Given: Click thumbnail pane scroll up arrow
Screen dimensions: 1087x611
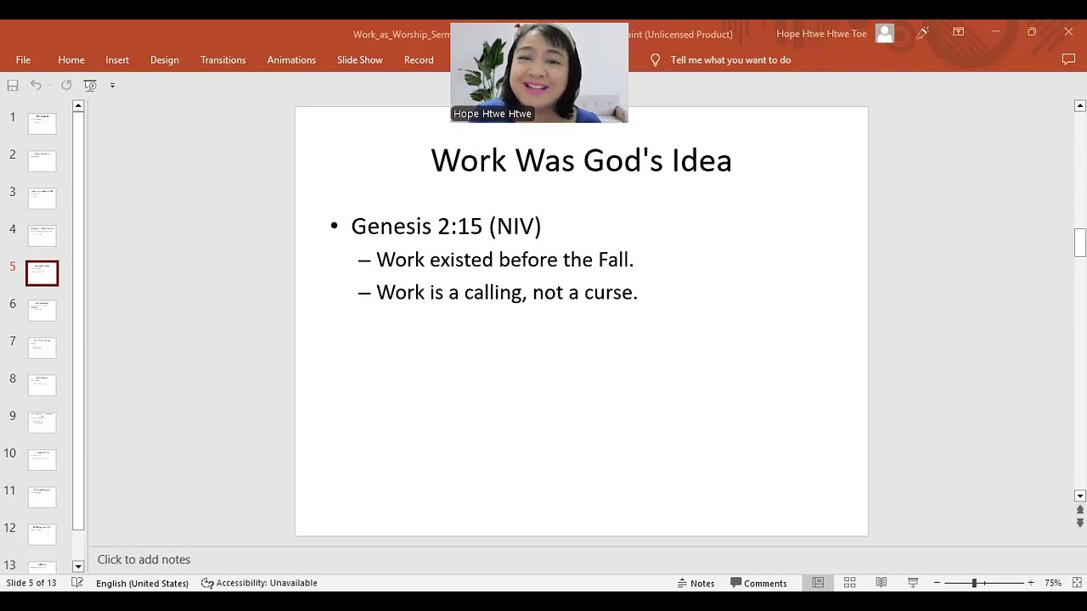Looking at the screenshot, I should point(78,106).
